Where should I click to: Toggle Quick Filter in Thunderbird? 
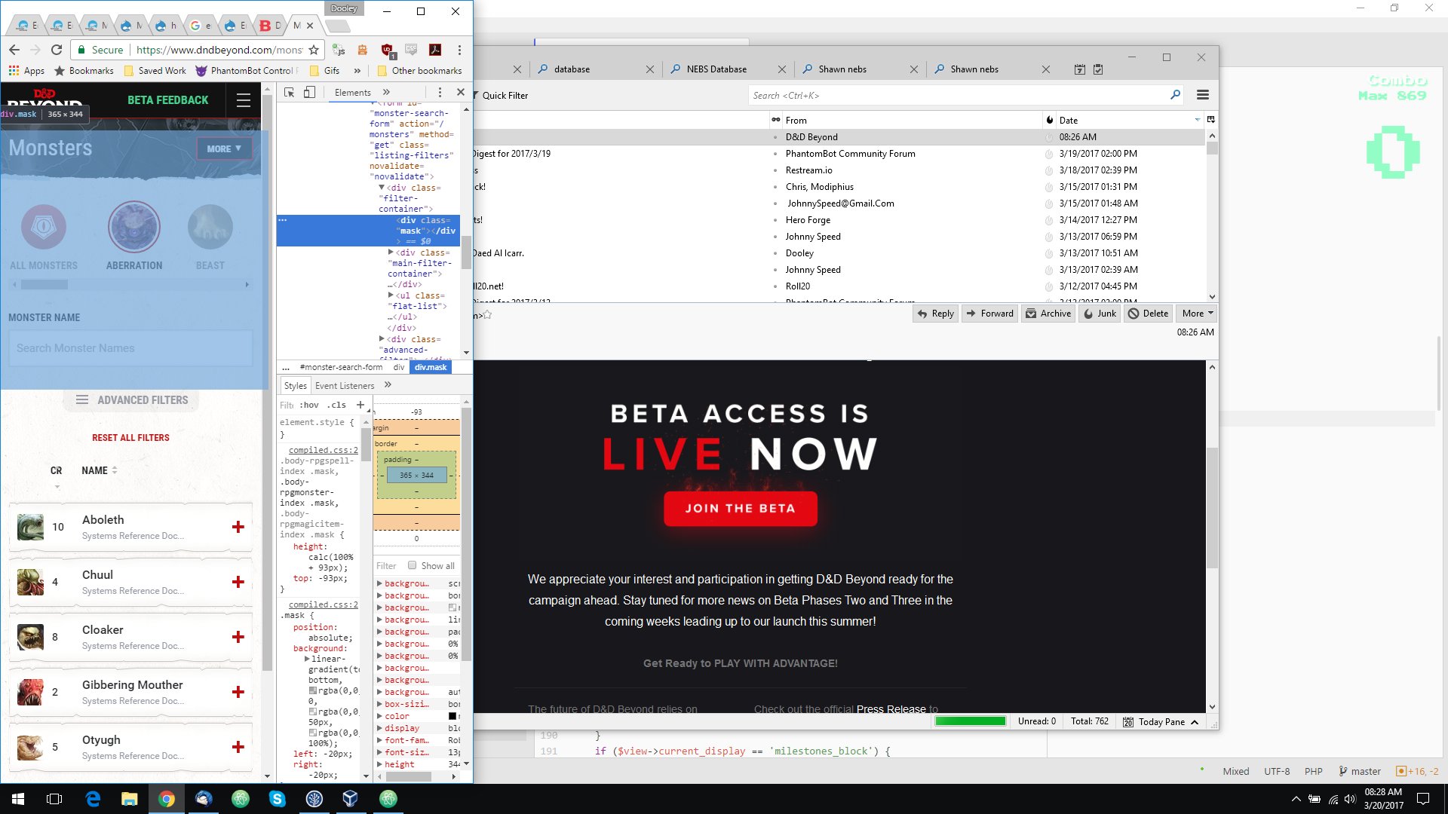point(500,96)
